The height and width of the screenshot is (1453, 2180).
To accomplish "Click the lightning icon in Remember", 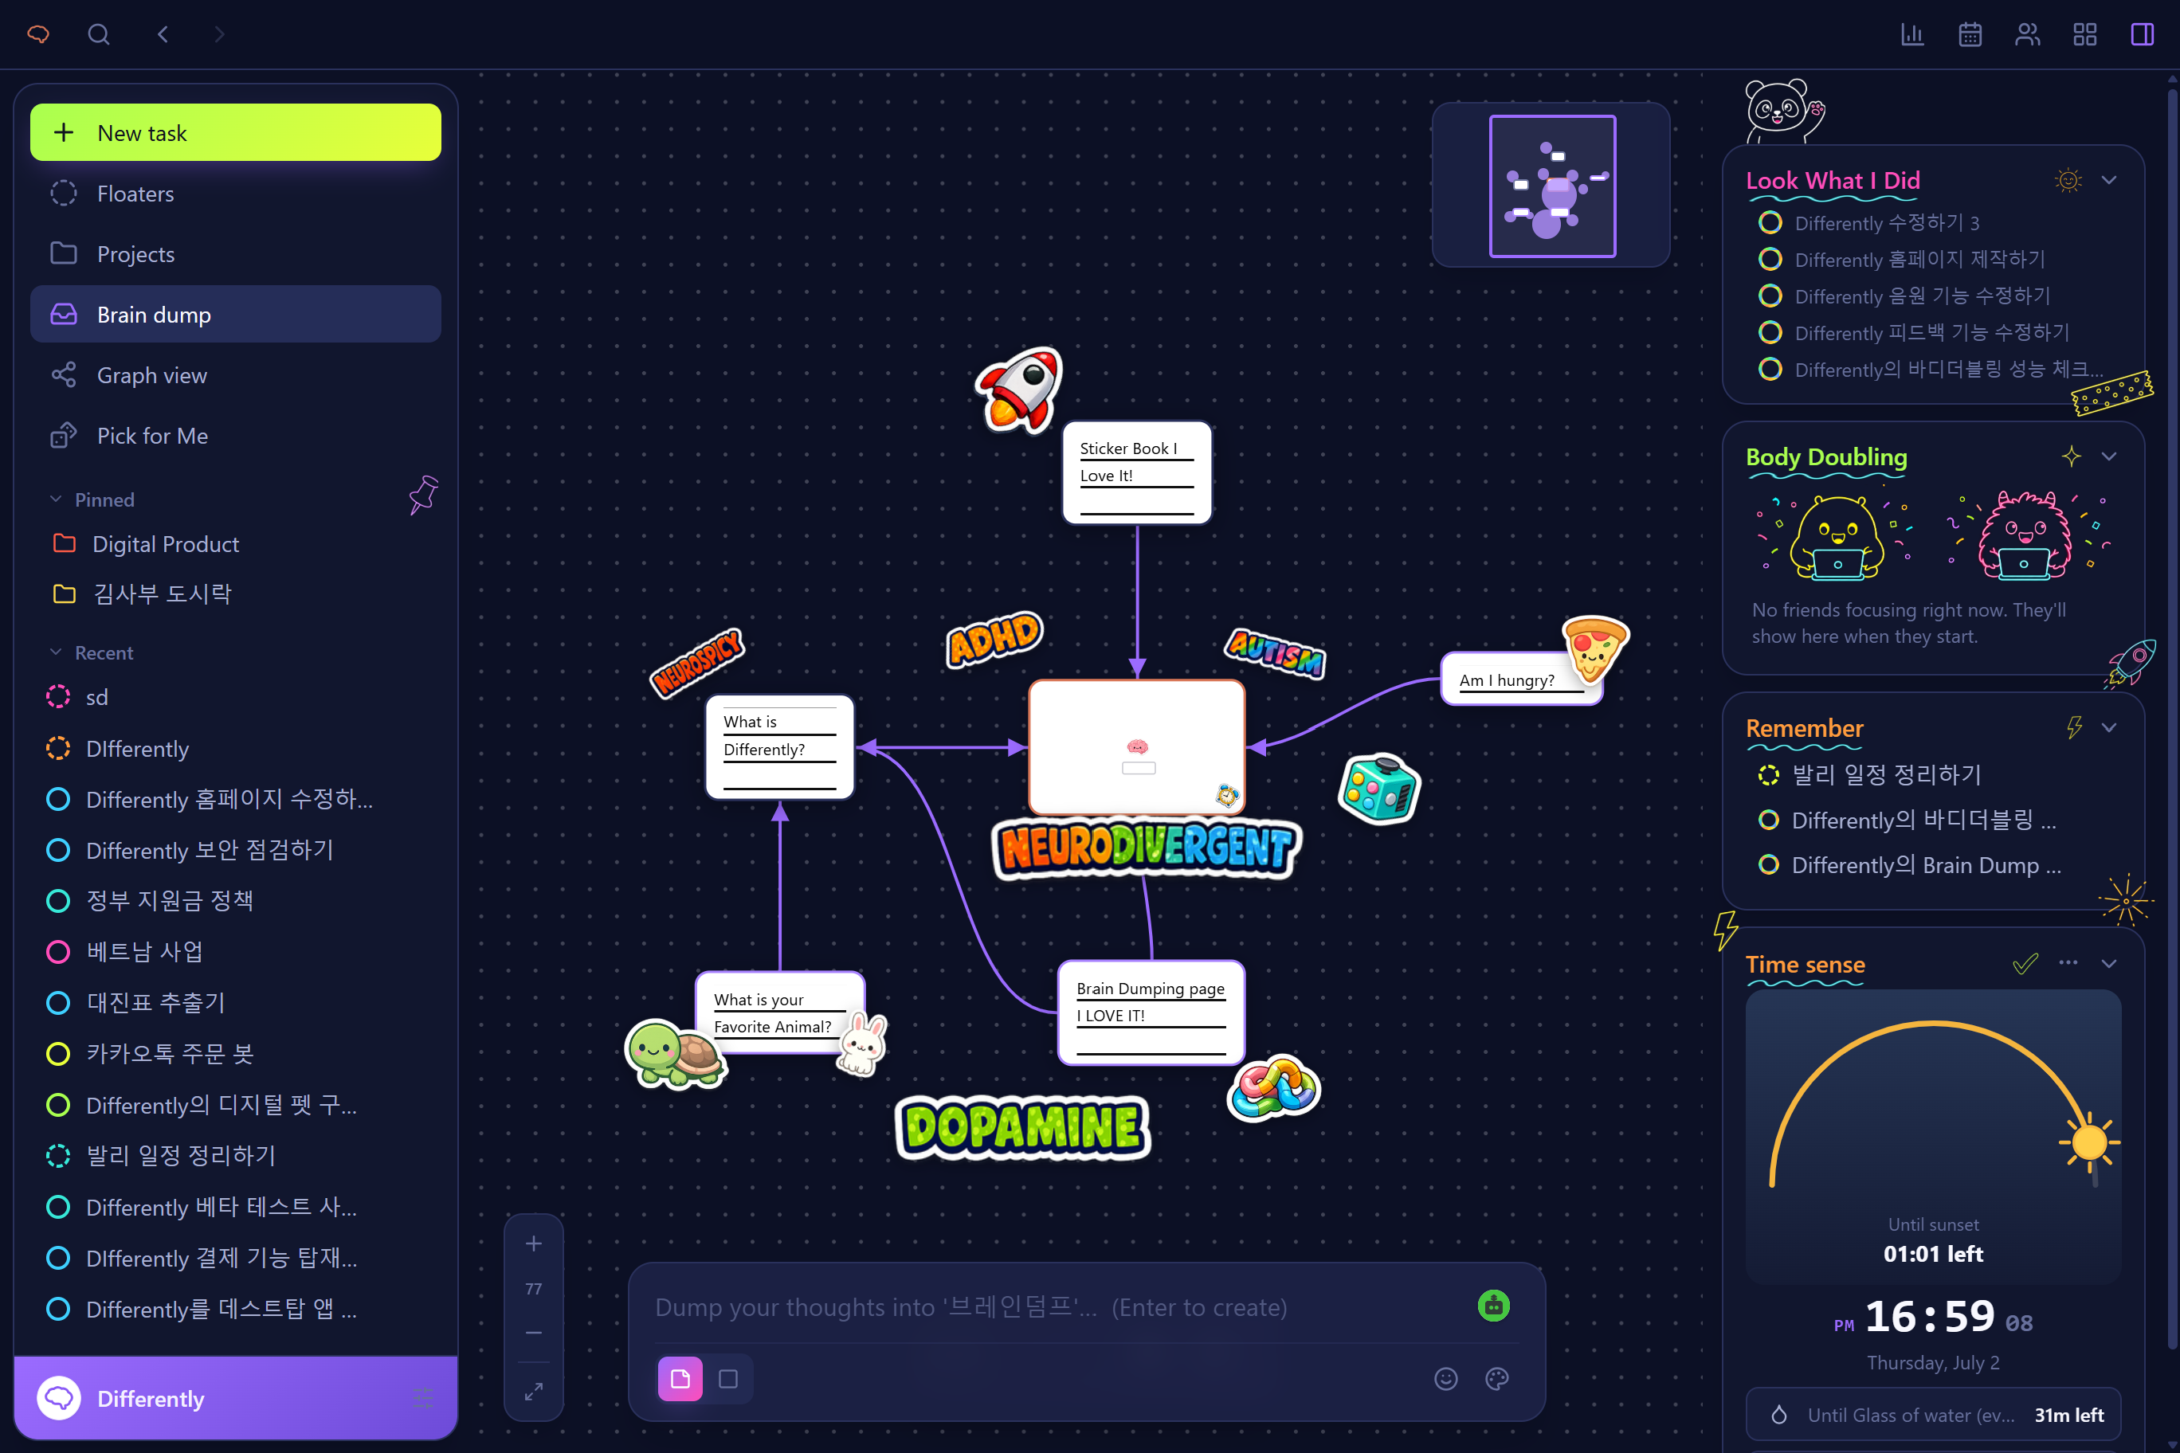I will click(x=2074, y=727).
